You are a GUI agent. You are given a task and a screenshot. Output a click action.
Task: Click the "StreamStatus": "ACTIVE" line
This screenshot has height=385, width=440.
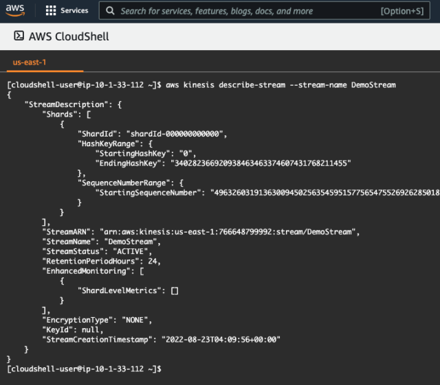[97, 252]
